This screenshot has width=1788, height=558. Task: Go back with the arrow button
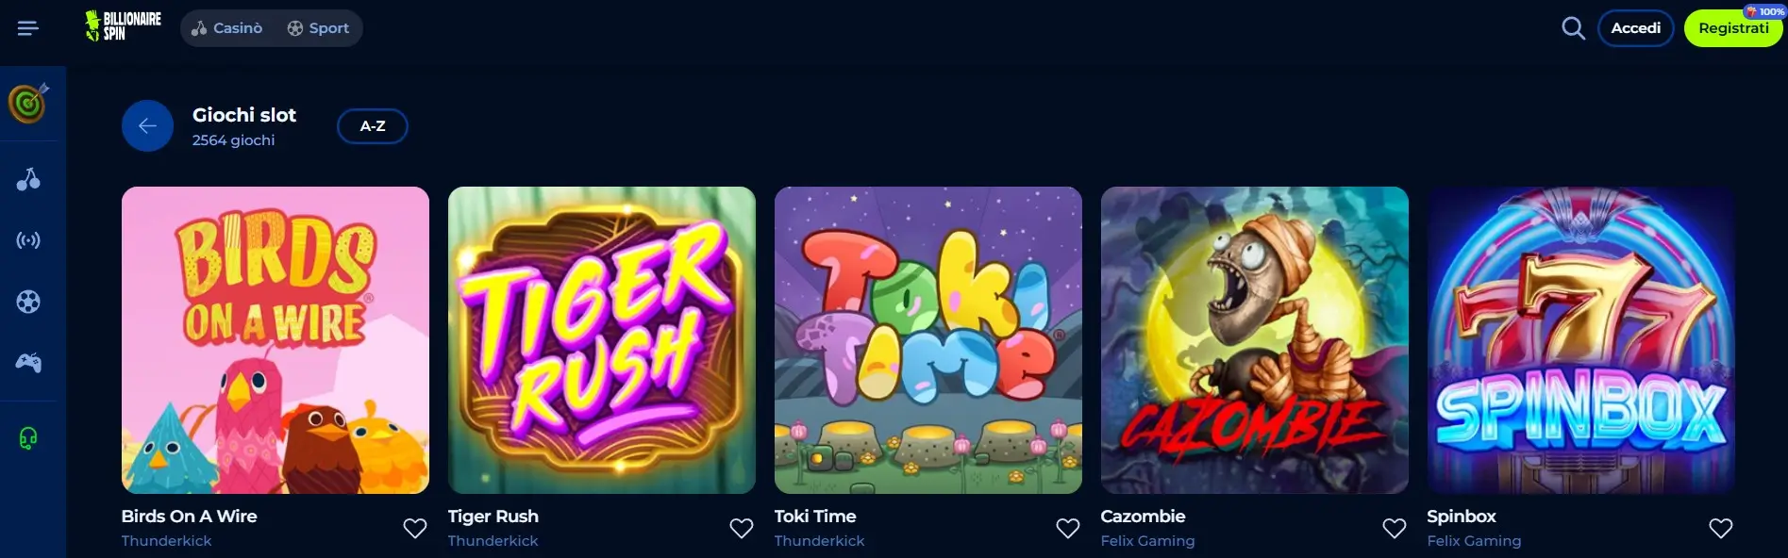(x=147, y=125)
